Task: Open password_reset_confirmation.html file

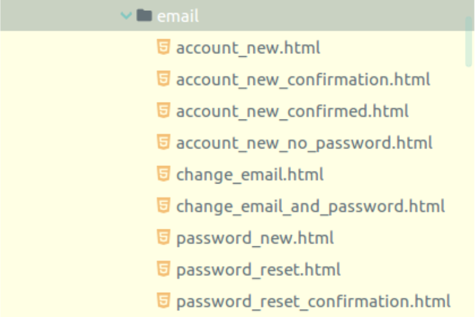Action: (x=313, y=302)
